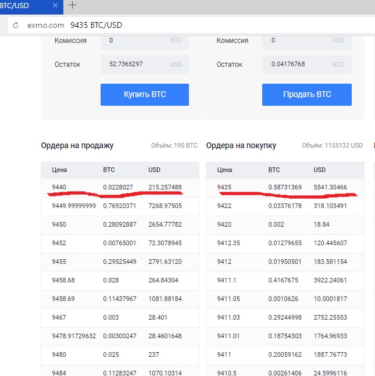The width and height of the screenshot is (375, 376).
Task: Select buy order priced 9411
Action: 285,355
